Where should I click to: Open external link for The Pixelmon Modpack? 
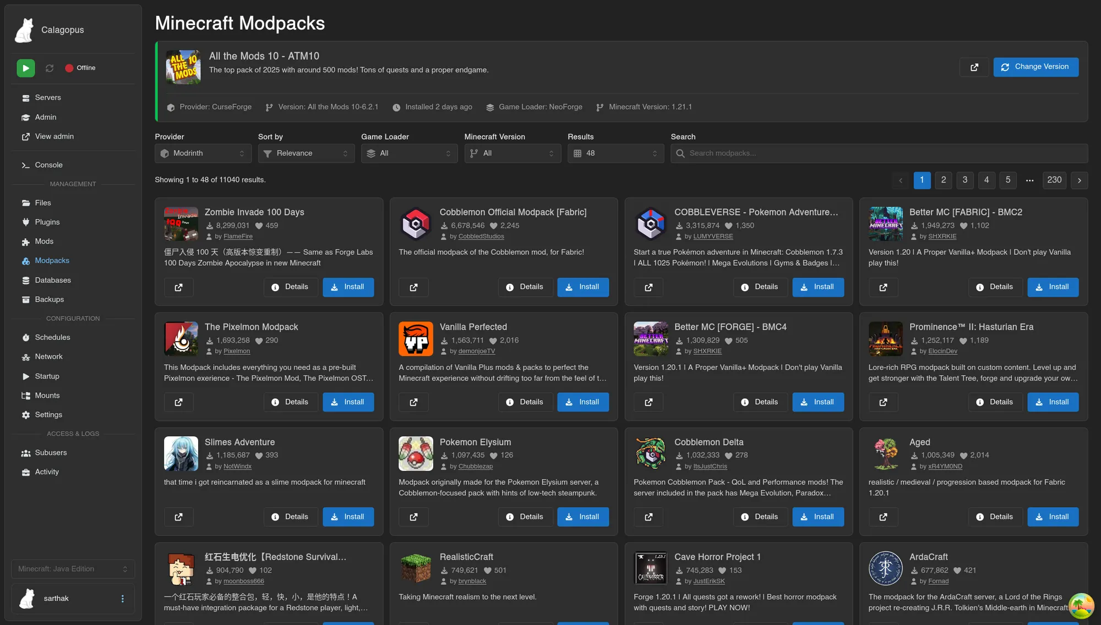(179, 402)
